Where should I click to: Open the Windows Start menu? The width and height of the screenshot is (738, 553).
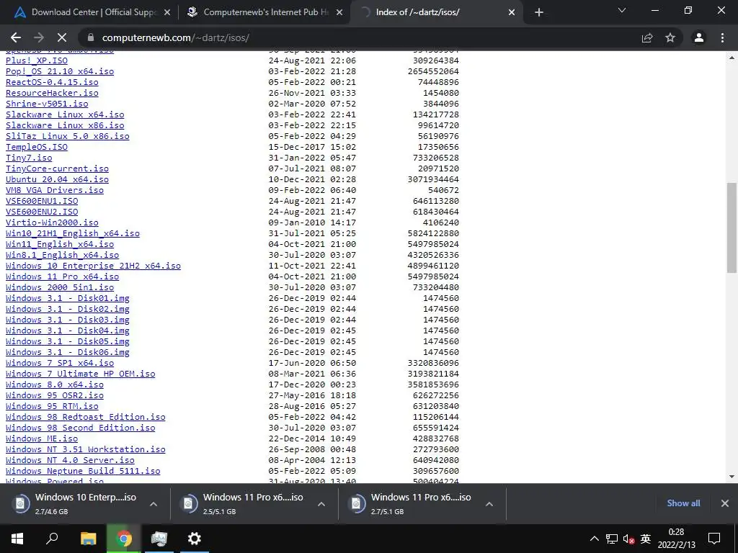tap(17, 539)
